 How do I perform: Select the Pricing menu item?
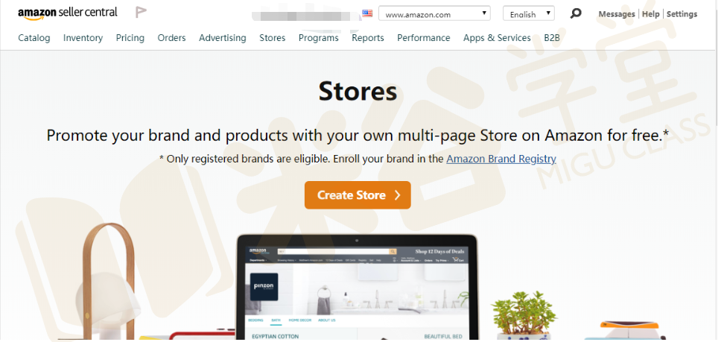point(130,38)
